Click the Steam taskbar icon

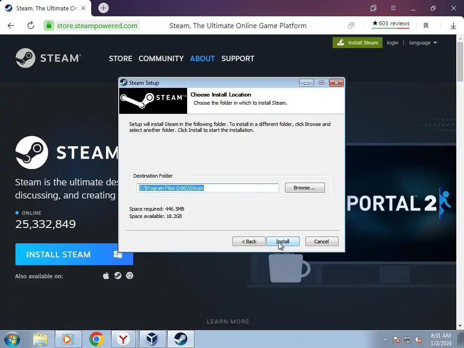(181, 339)
